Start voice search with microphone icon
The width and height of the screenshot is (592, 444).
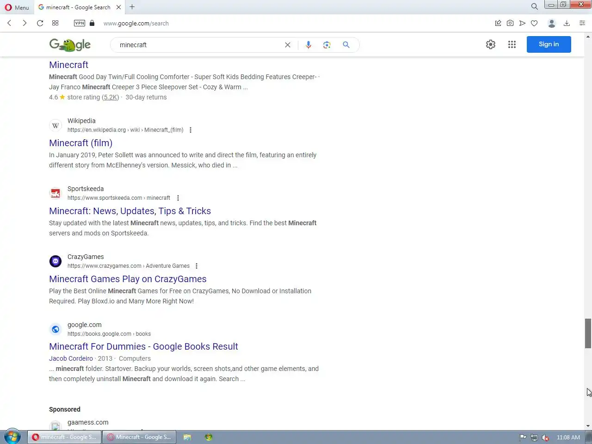[308, 45]
